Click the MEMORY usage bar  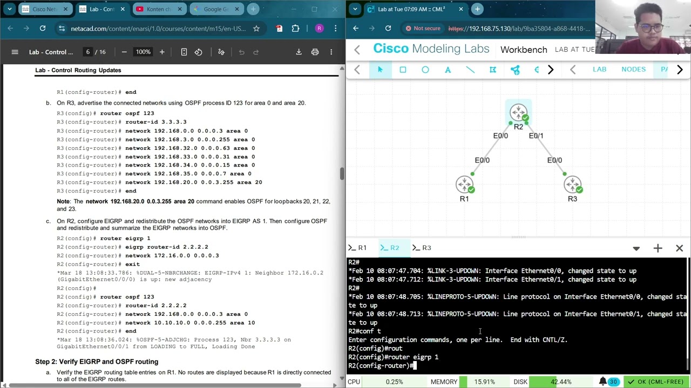point(485,382)
